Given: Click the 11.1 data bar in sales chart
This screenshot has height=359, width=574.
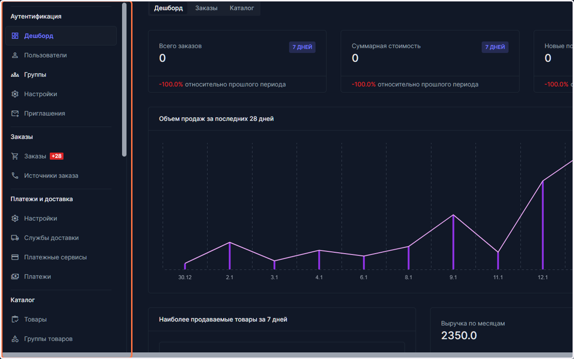Looking at the screenshot, I should [498, 261].
